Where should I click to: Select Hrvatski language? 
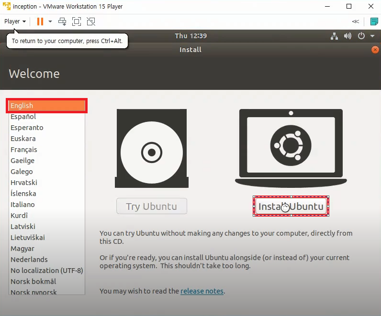tap(46, 183)
